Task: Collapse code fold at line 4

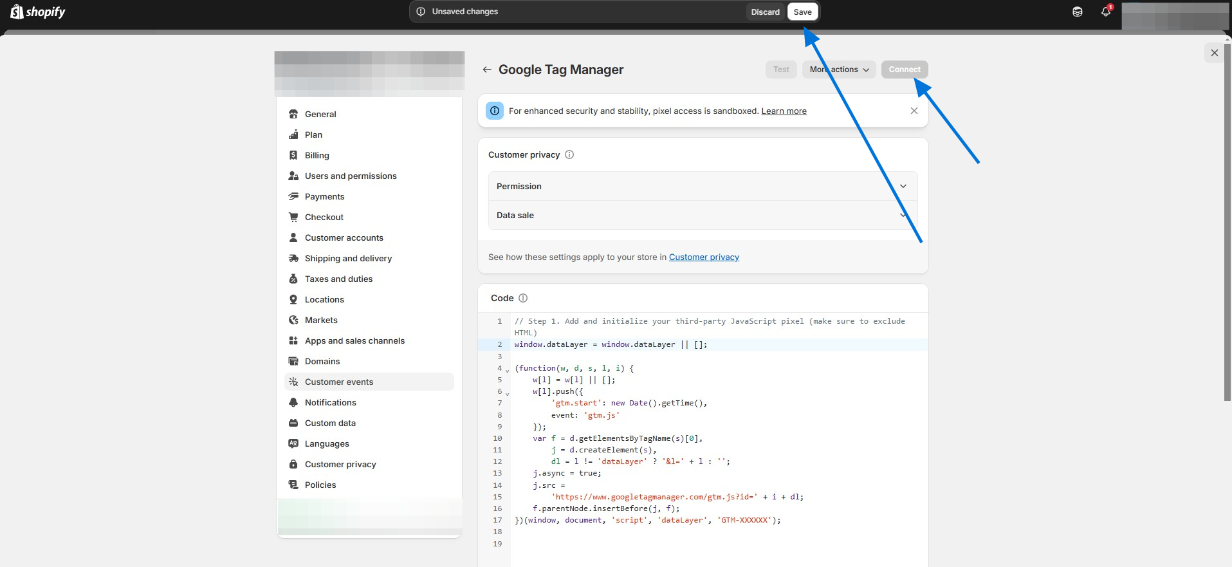Action: [507, 371]
